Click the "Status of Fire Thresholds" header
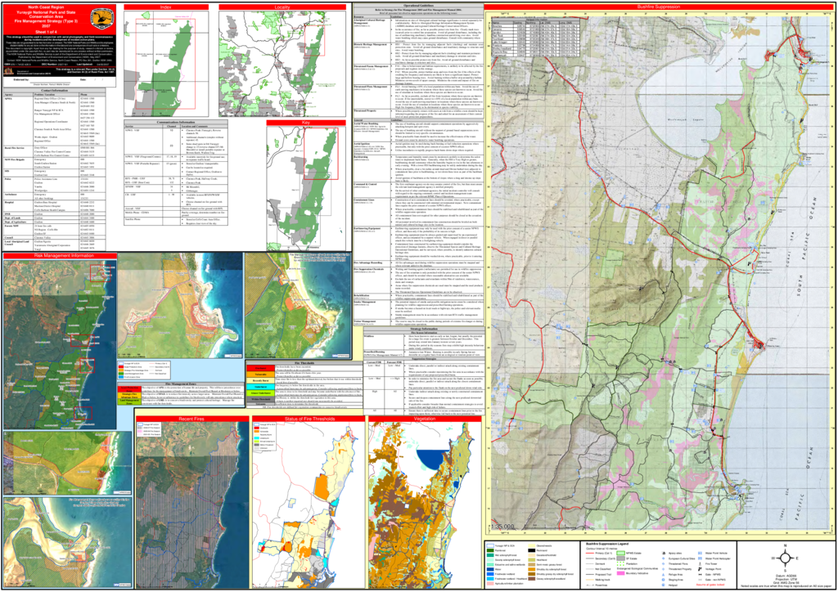 click(308, 419)
